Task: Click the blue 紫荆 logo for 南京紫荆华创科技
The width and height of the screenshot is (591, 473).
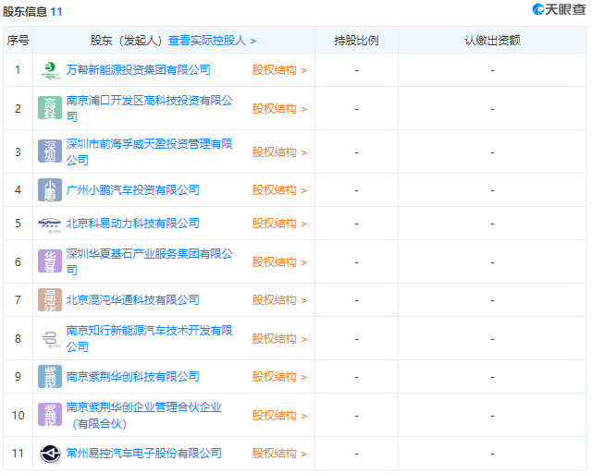Action: point(50,377)
